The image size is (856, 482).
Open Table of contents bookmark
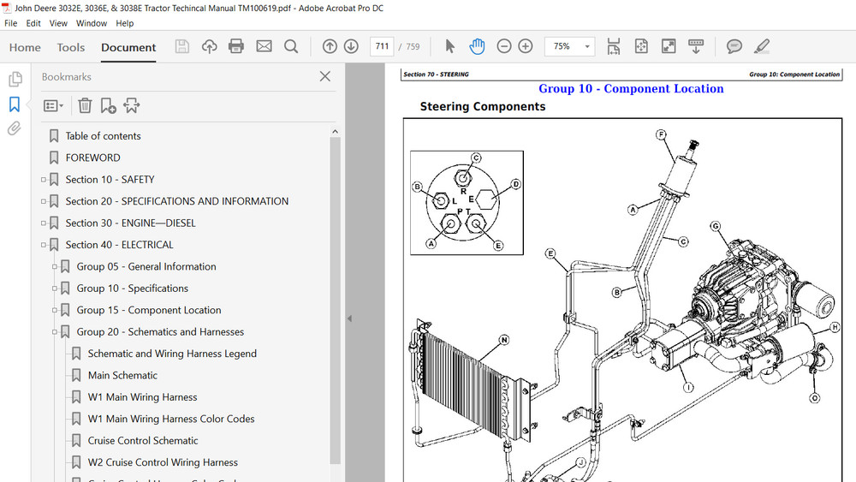click(x=104, y=136)
